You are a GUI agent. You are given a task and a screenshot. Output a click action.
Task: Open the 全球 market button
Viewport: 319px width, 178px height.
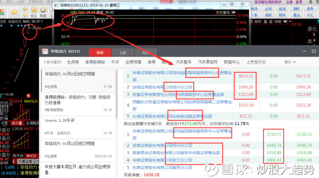coord(268,9)
